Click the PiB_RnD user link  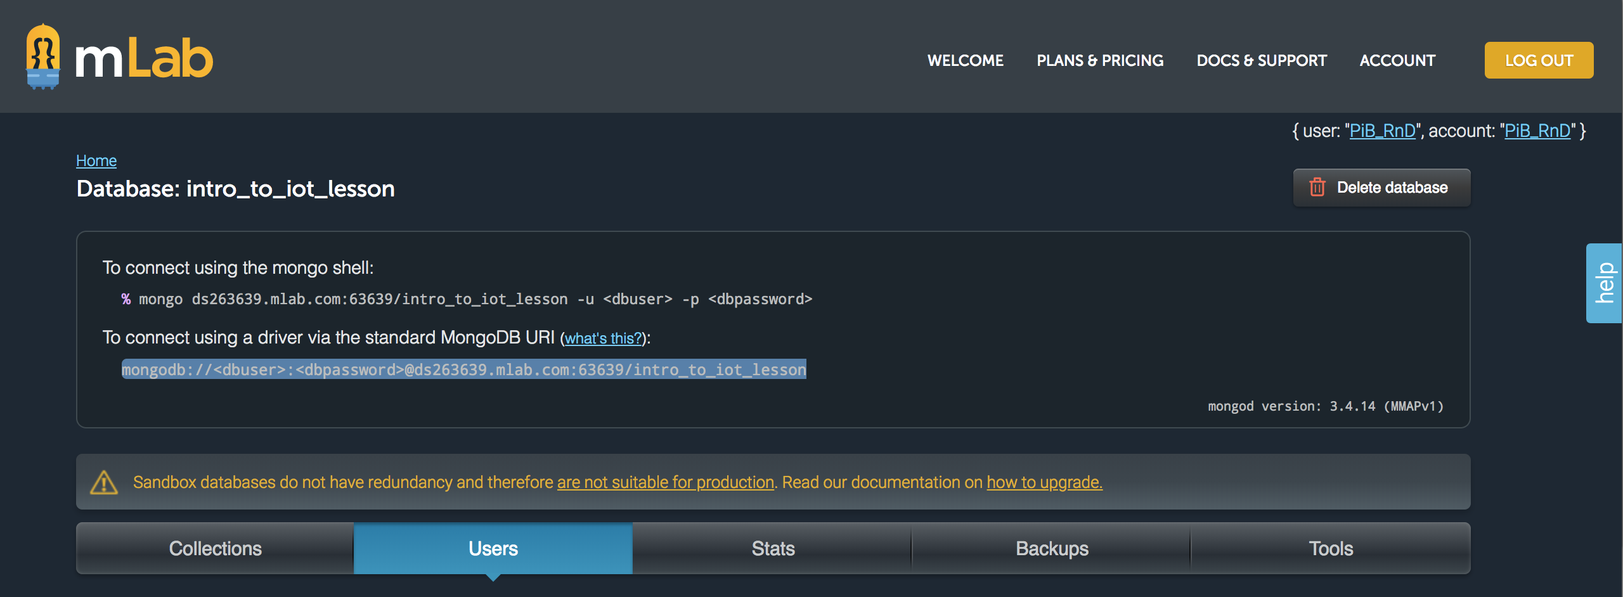pyautogui.click(x=1382, y=131)
